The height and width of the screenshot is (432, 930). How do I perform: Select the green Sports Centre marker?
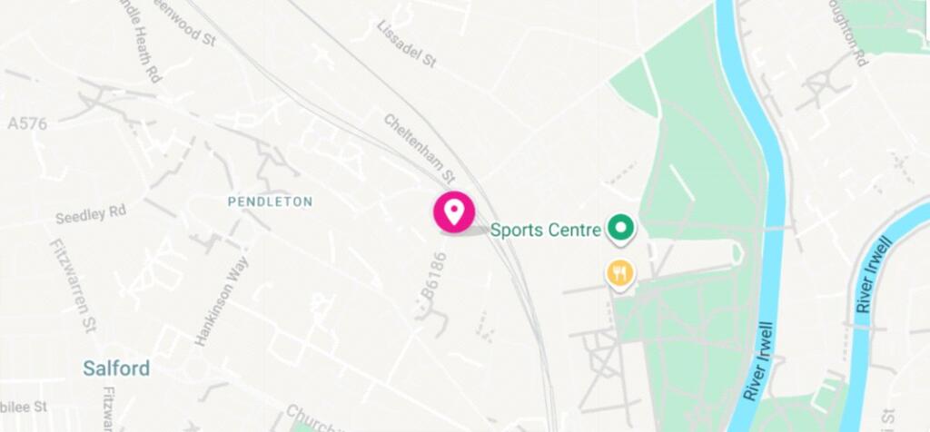coord(620,230)
